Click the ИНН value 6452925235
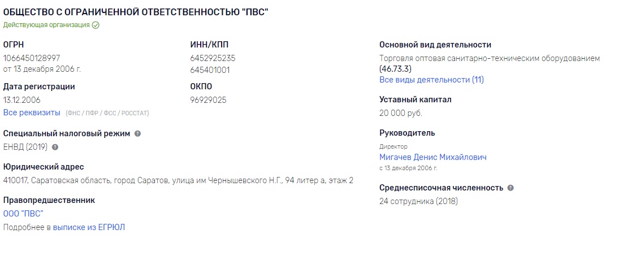 coord(213,58)
